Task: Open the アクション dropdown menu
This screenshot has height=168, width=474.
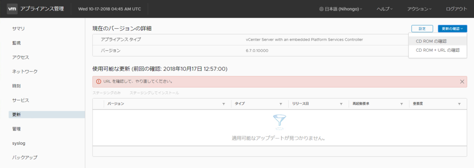Action: click(x=419, y=9)
